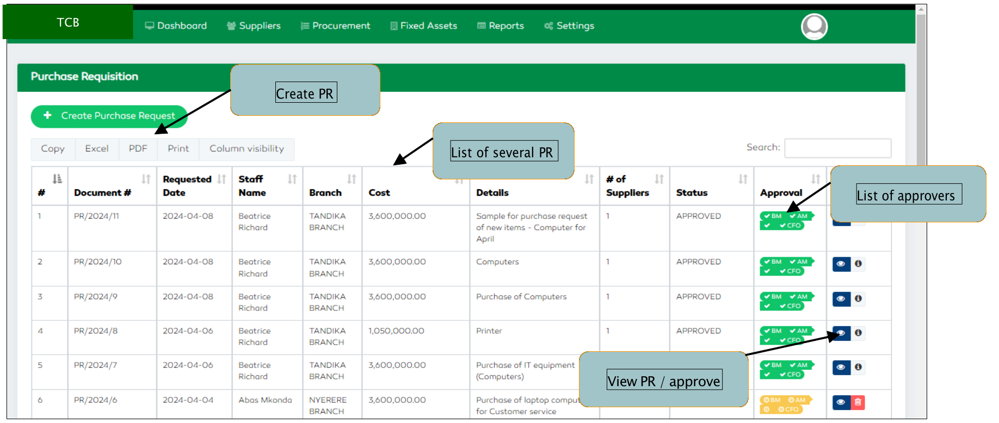This screenshot has width=999, height=423.
Task: Click approval badges for PR/2024/10
Action: point(787,266)
